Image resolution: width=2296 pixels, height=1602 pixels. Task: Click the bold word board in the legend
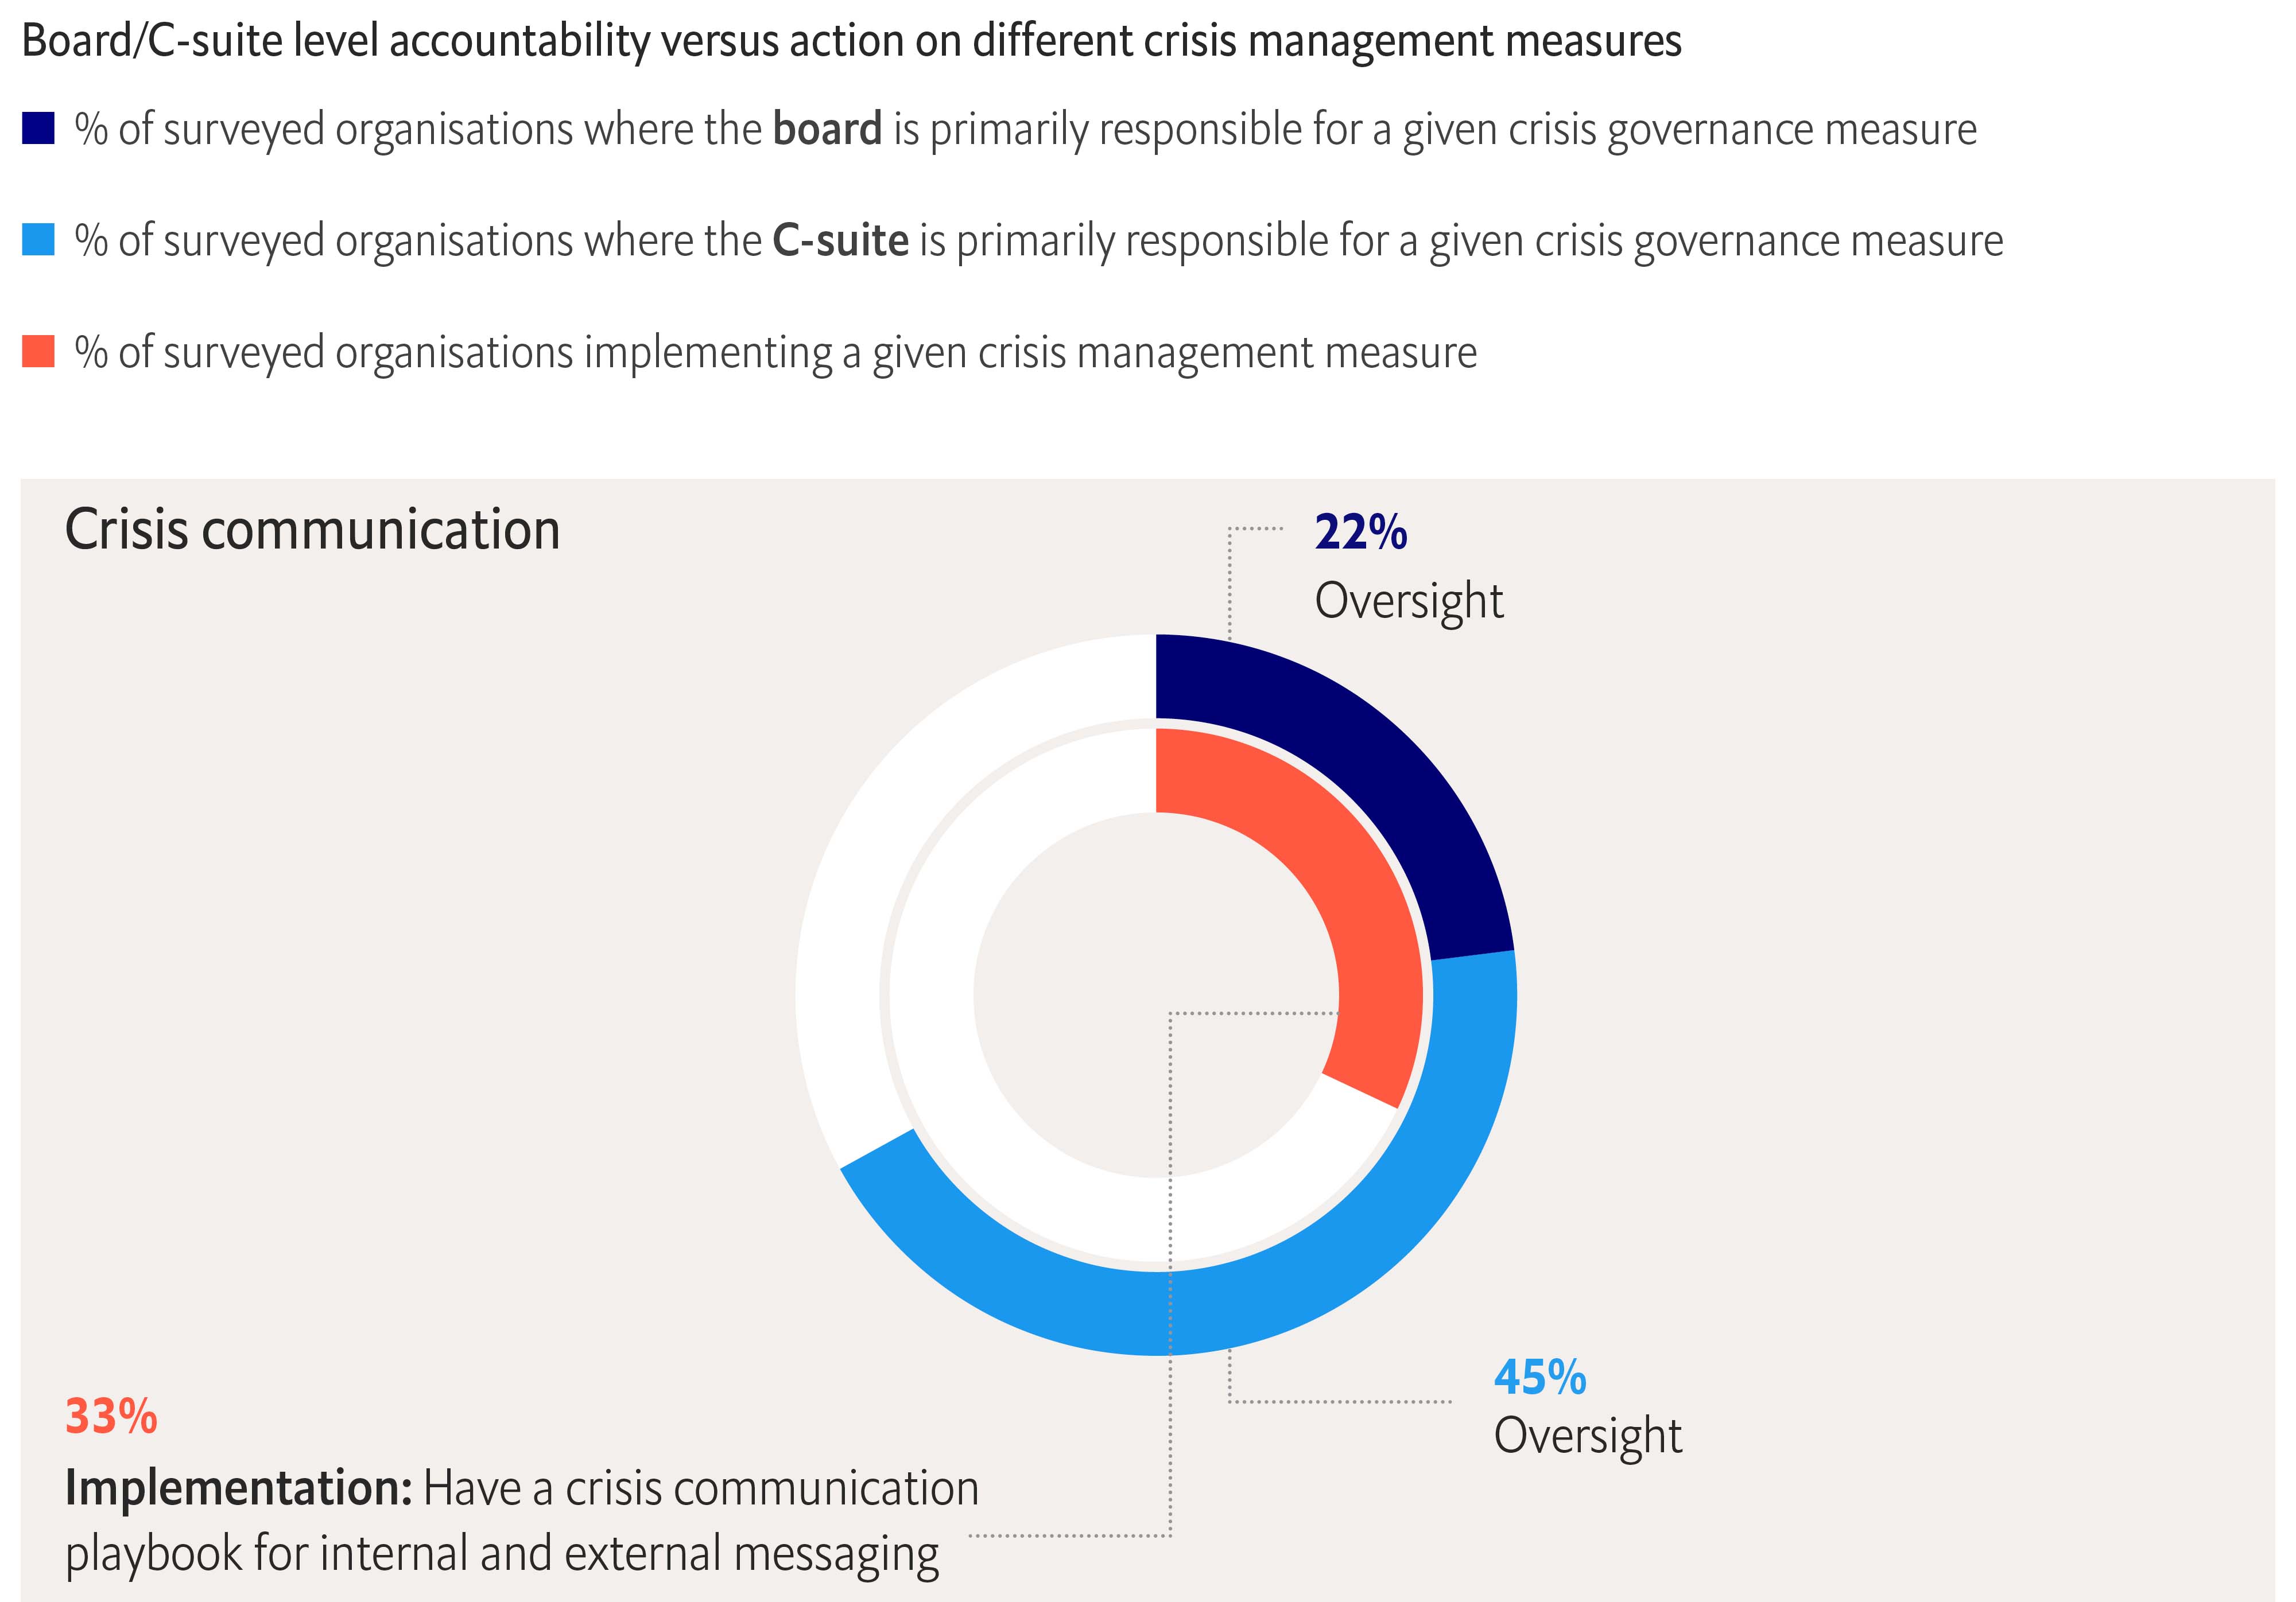[x=827, y=130]
